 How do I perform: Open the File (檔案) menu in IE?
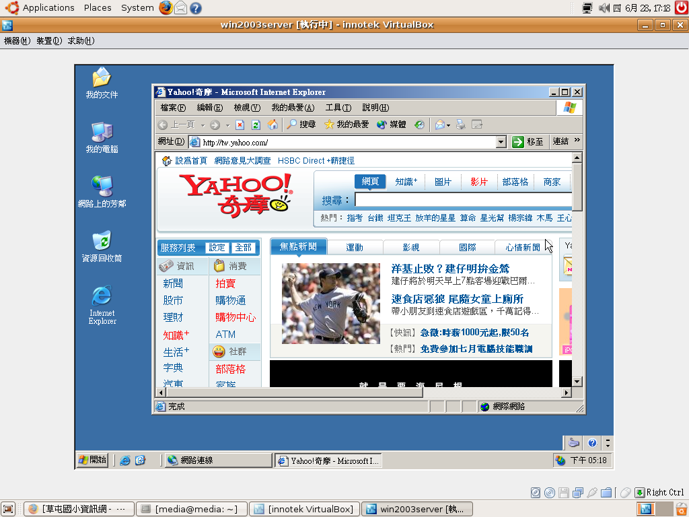coord(173,108)
